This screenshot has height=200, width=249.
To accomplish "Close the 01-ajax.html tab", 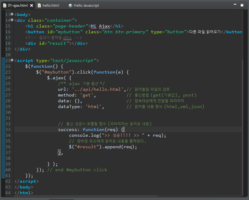I will click(x=32, y=6).
